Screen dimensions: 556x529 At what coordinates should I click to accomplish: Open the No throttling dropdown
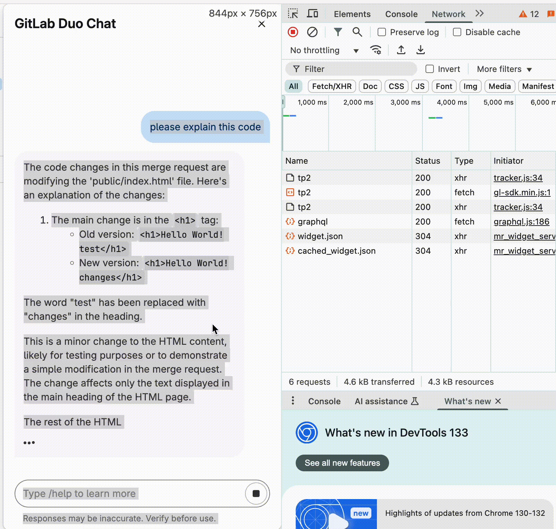coord(324,50)
